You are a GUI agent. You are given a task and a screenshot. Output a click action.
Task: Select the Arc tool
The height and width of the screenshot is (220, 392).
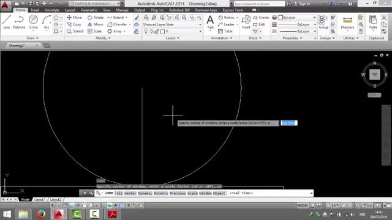click(47, 22)
